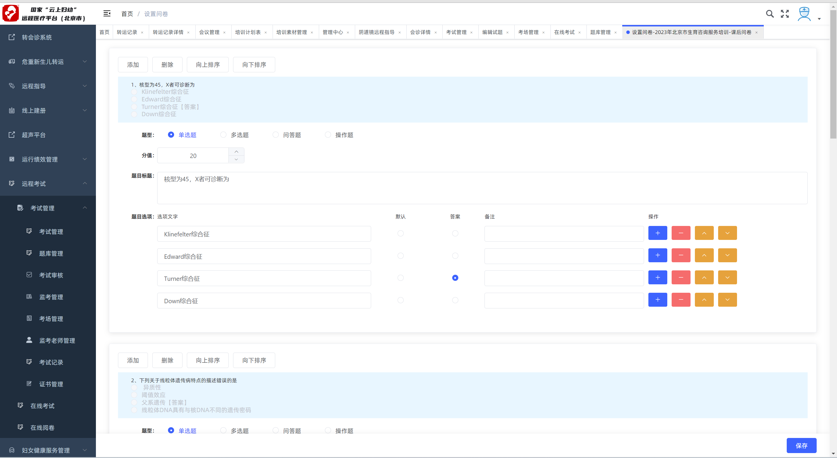Switch to the 会议管理 tab

click(x=209, y=33)
